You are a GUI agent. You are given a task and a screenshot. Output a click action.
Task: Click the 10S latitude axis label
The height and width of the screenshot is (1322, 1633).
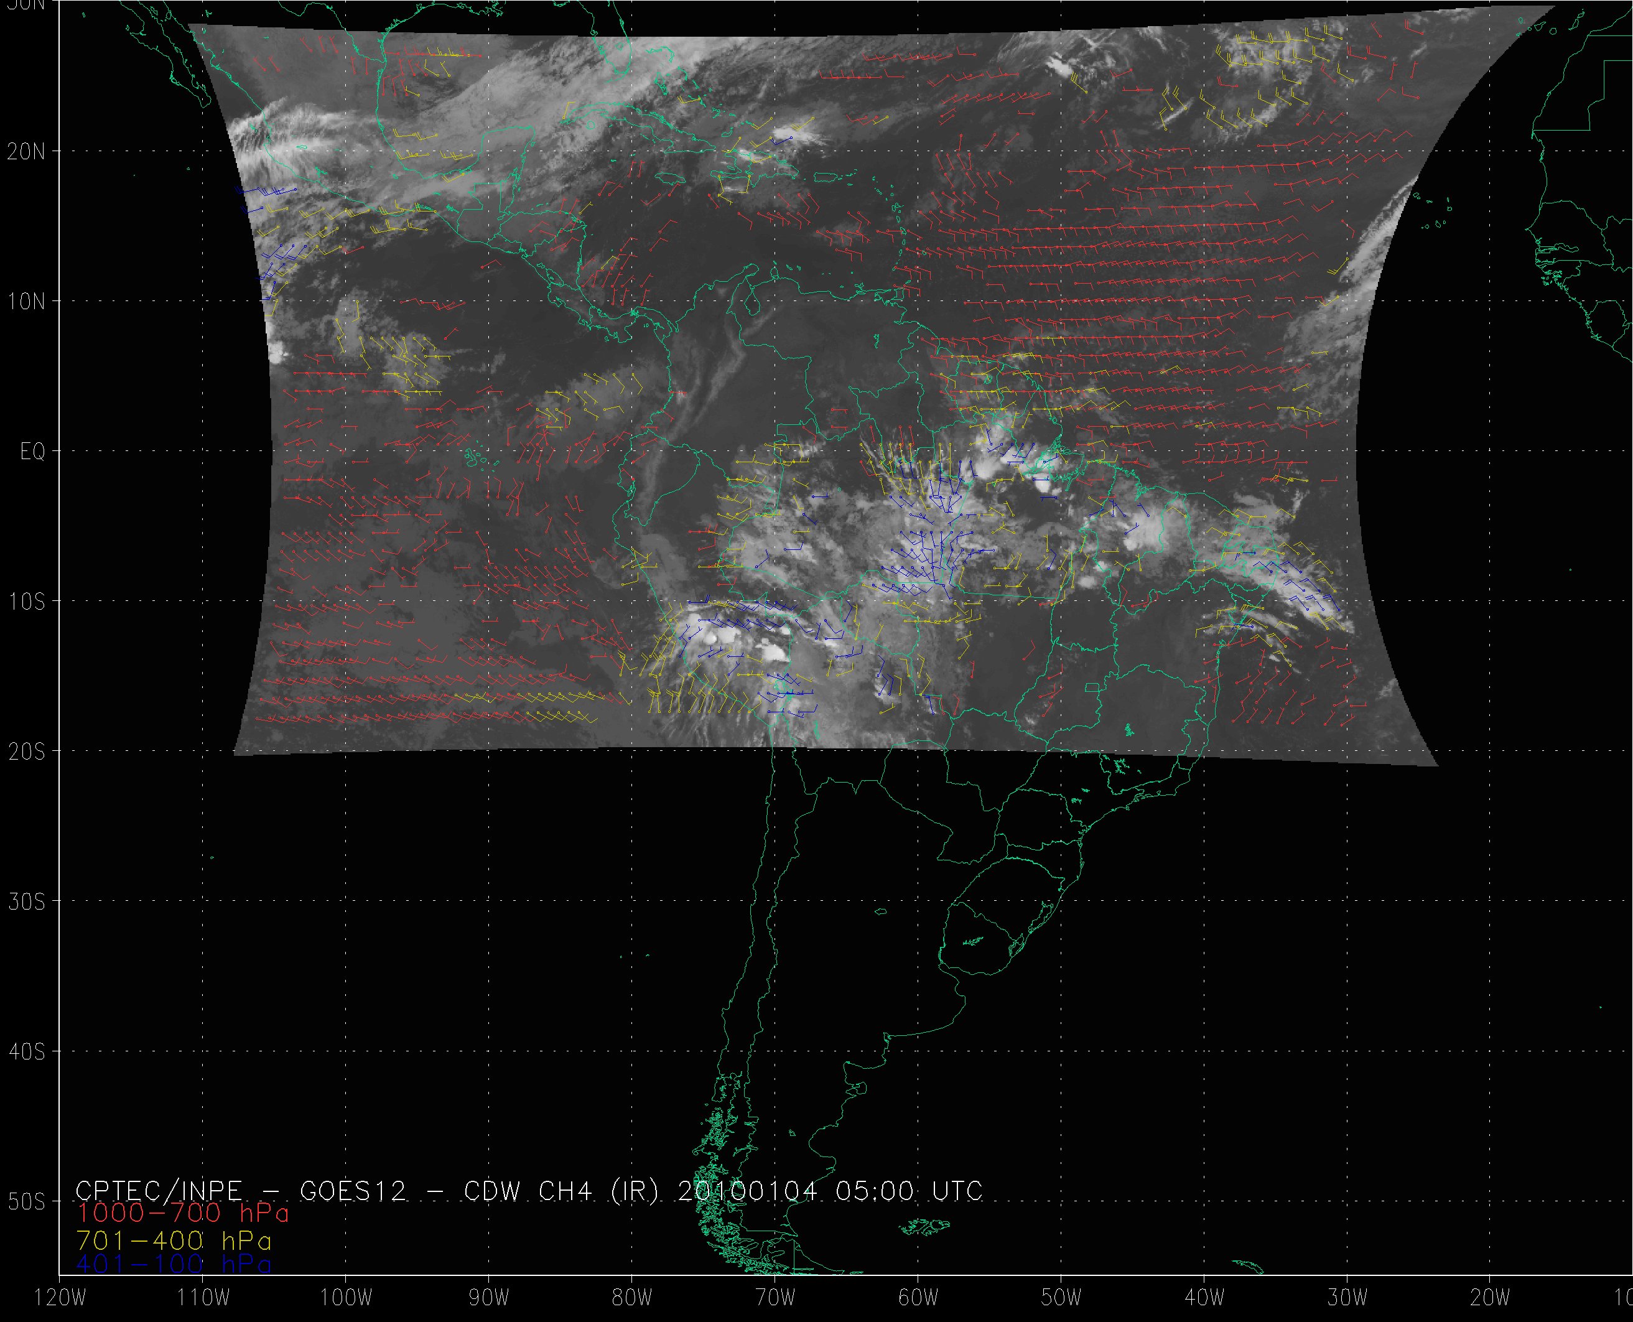[26, 602]
